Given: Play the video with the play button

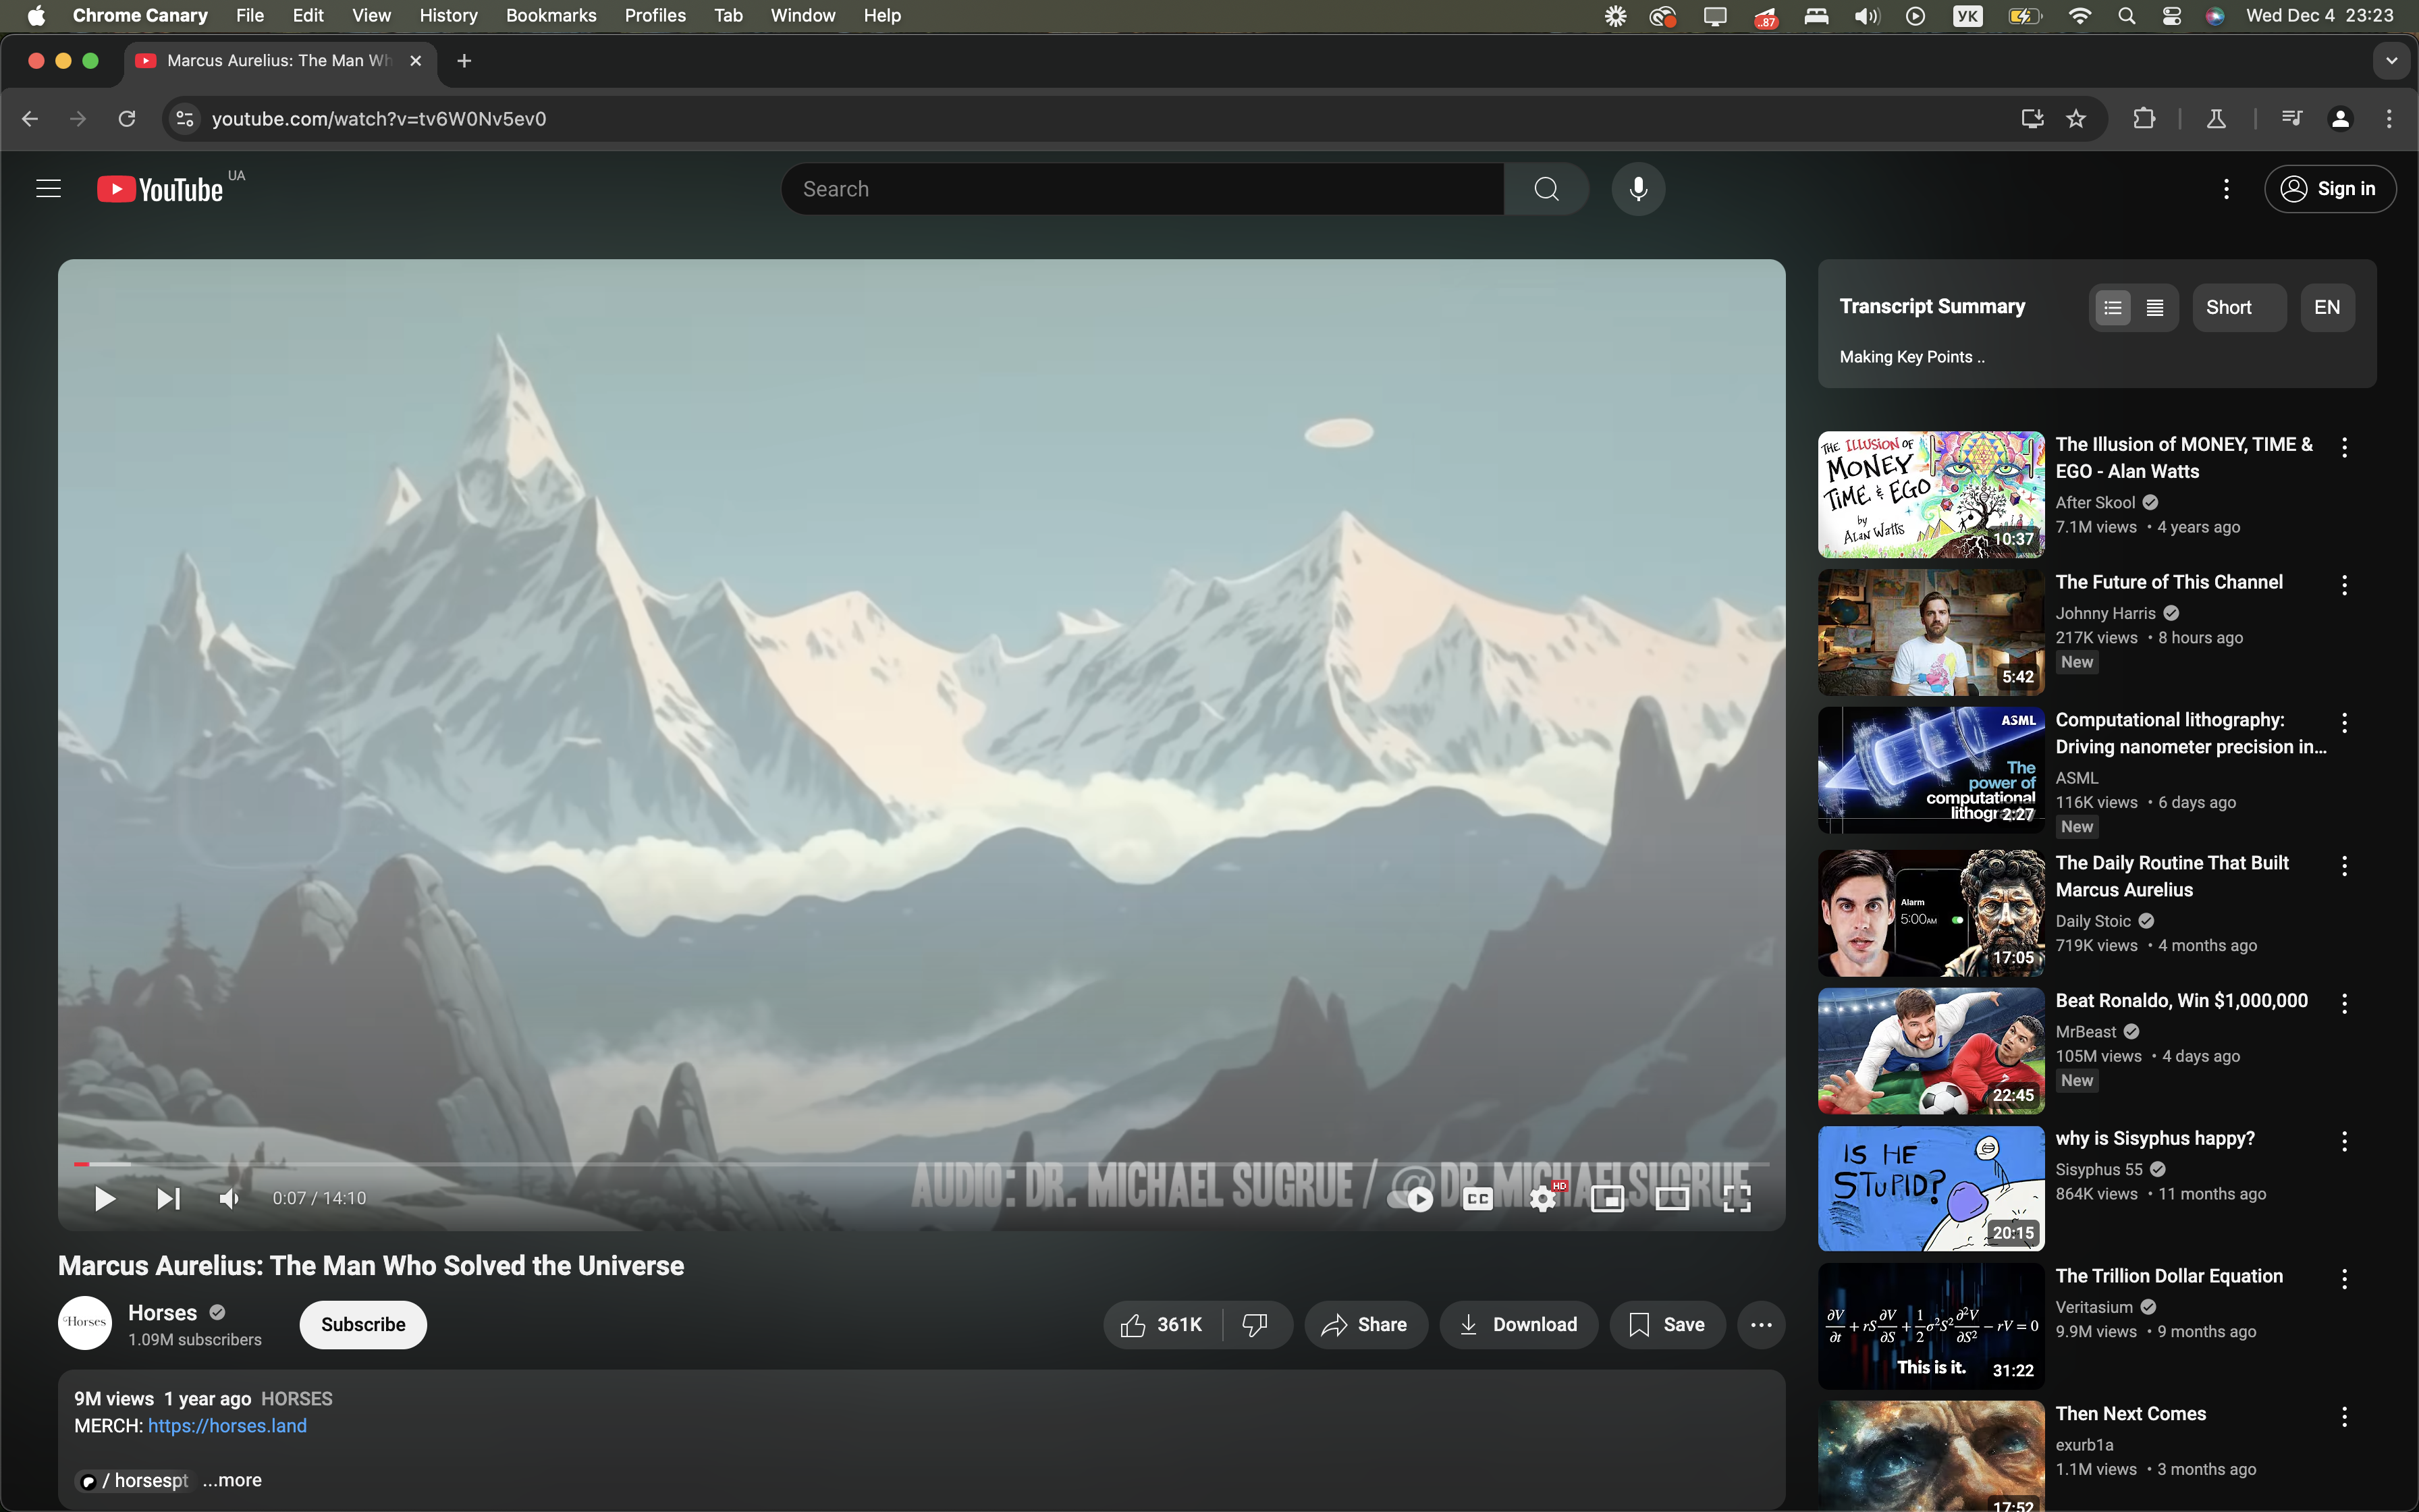Looking at the screenshot, I should point(104,1198).
